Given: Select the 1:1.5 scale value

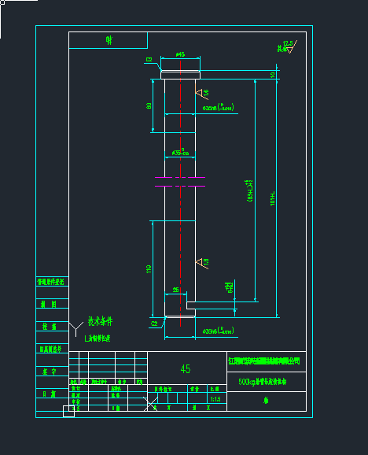Looking at the screenshot, I should pos(215,399).
